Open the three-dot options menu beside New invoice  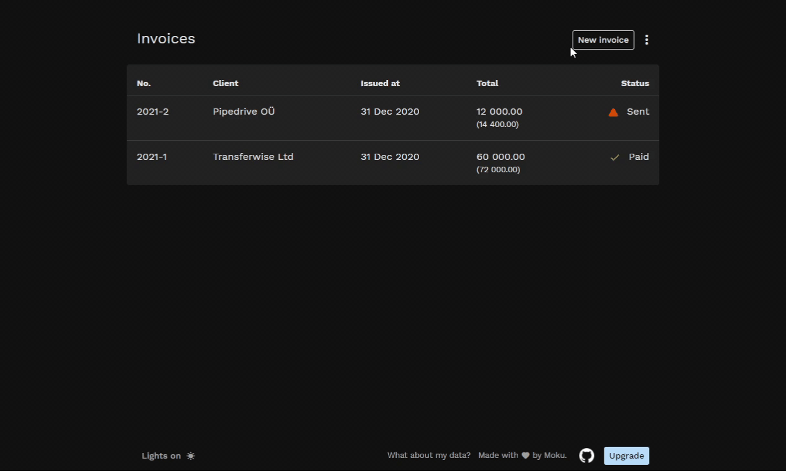coord(647,40)
